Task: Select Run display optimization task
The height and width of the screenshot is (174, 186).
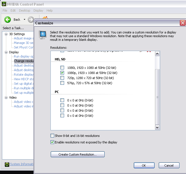Action: pyautogui.click(x=24, y=57)
